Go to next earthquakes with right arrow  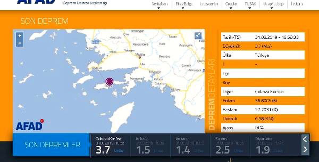click(x=305, y=150)
